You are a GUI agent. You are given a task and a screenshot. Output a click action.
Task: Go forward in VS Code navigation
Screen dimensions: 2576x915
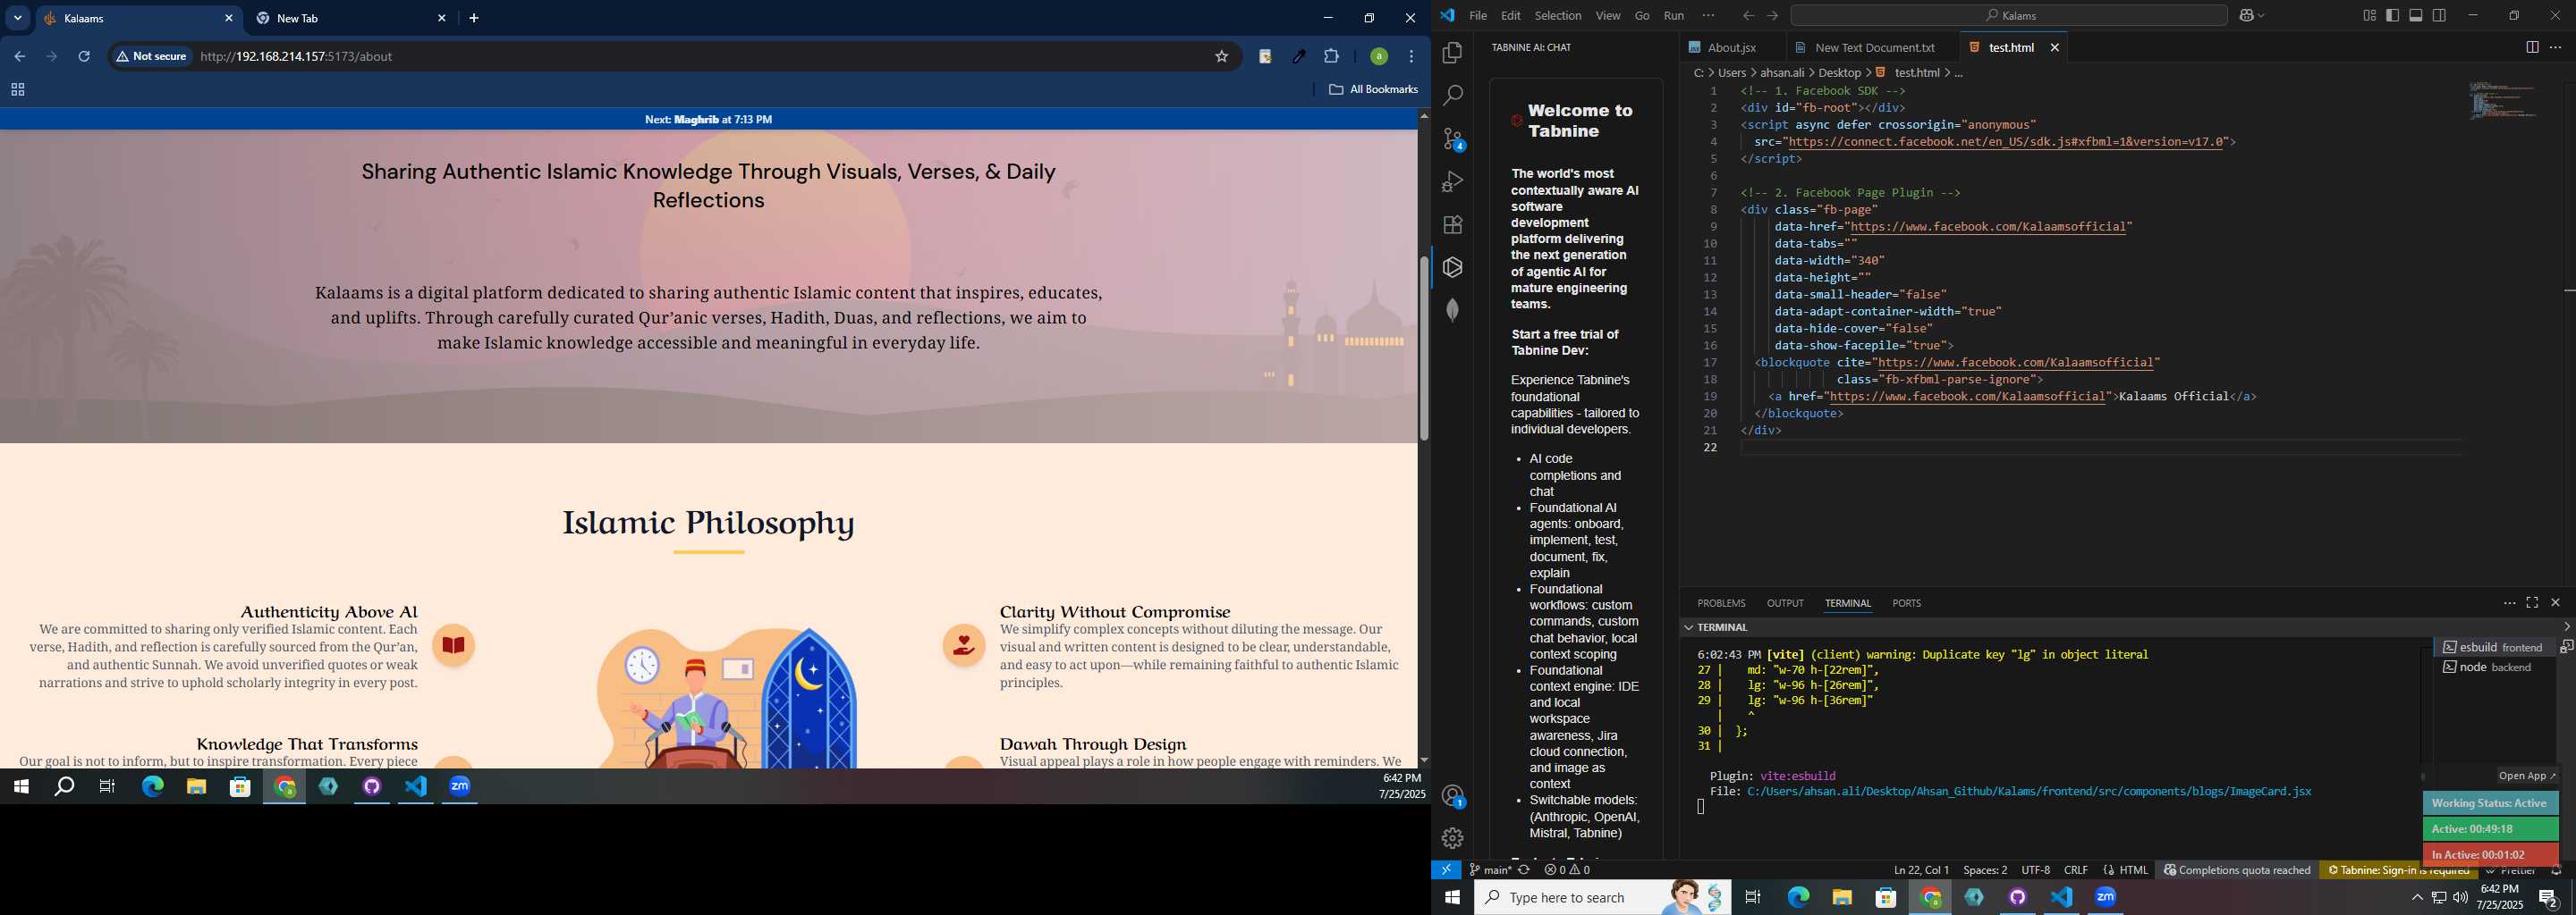click(x=1772, y=15)
